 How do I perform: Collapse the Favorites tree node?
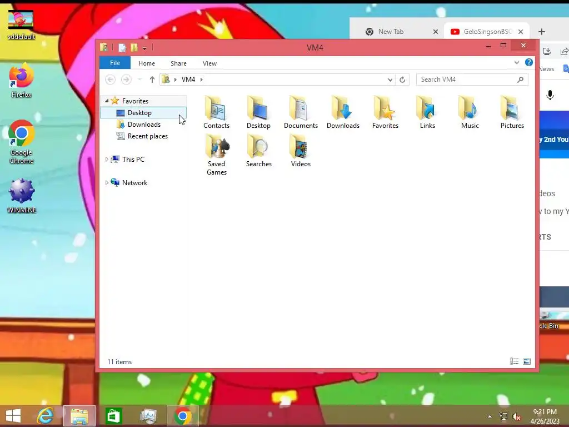(x=107, y=101)
